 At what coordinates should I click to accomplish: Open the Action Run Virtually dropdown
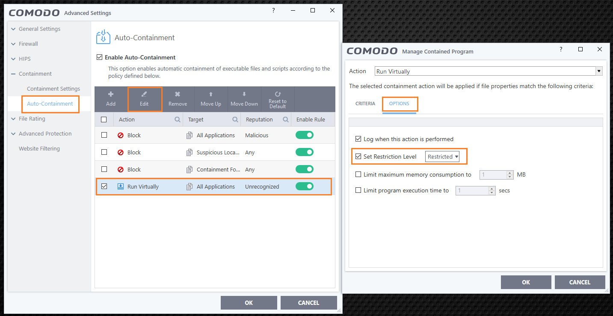coord(489,71)
